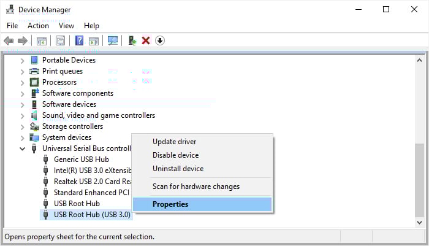Select the Realtek USB 2.0 Card Reader label

[x=93, y=182]
